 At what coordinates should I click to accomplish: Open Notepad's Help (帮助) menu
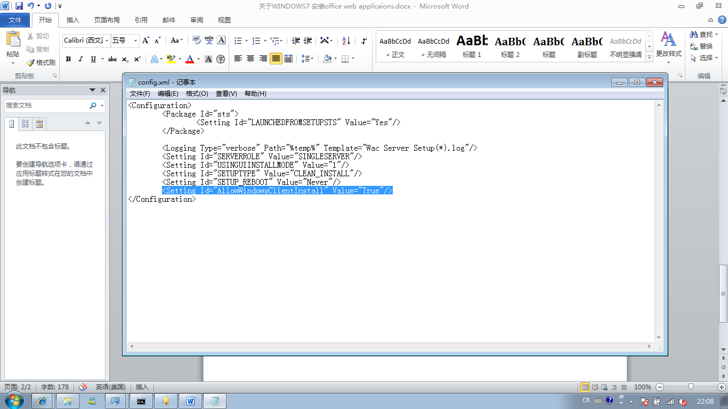(255, 94)
